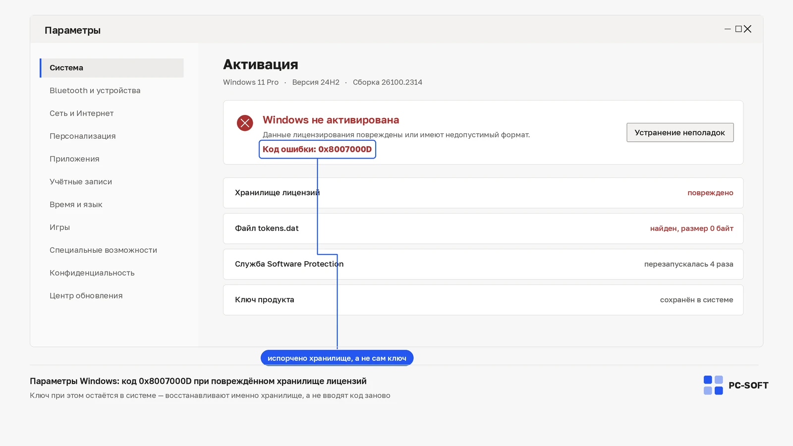
Task: Maximize the Параметры window
Action: [x=738, y=29]
